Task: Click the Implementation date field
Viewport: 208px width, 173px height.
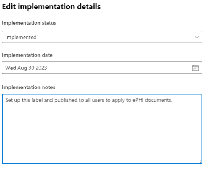Action: [102, 68]
